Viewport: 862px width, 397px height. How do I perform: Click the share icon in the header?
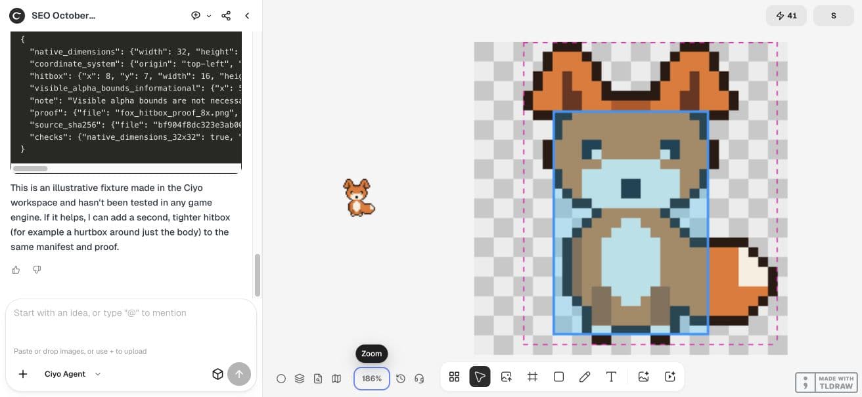tap(226, 16)
